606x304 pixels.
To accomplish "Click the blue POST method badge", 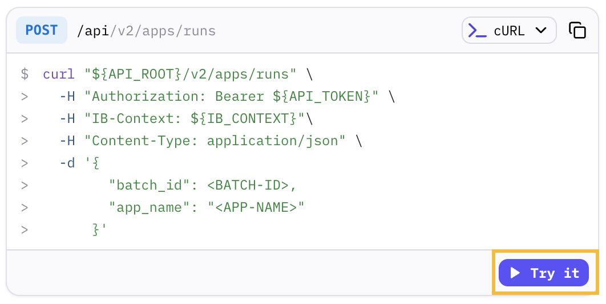I will pyautogui.click(x=42, y=30).
